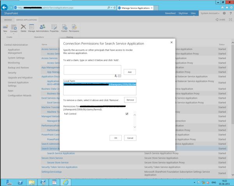
Task: Click the address bar search magnifier icon
Action: click(x=109, y=8)
